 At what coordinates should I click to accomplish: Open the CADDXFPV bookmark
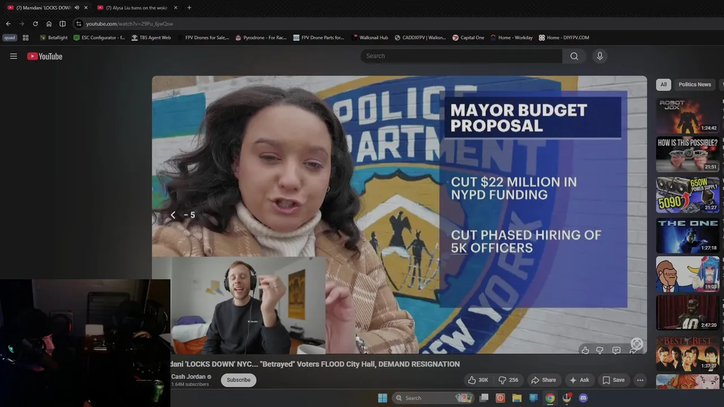(x=420, y=38)
